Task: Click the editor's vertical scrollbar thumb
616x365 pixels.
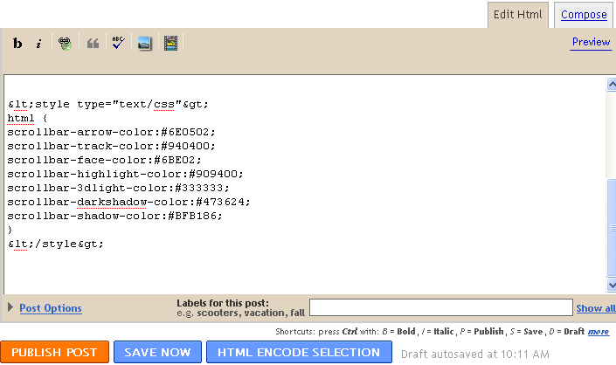Action: [612, 228]
